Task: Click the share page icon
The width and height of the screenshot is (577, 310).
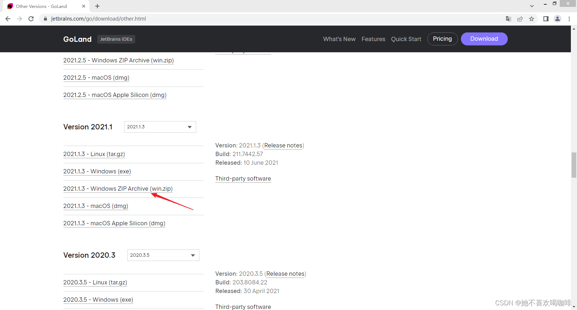Action: [520, 19]
